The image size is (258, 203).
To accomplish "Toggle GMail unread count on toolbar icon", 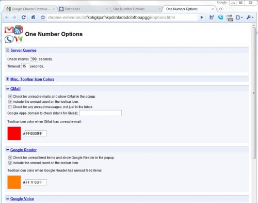I will 10,102.
